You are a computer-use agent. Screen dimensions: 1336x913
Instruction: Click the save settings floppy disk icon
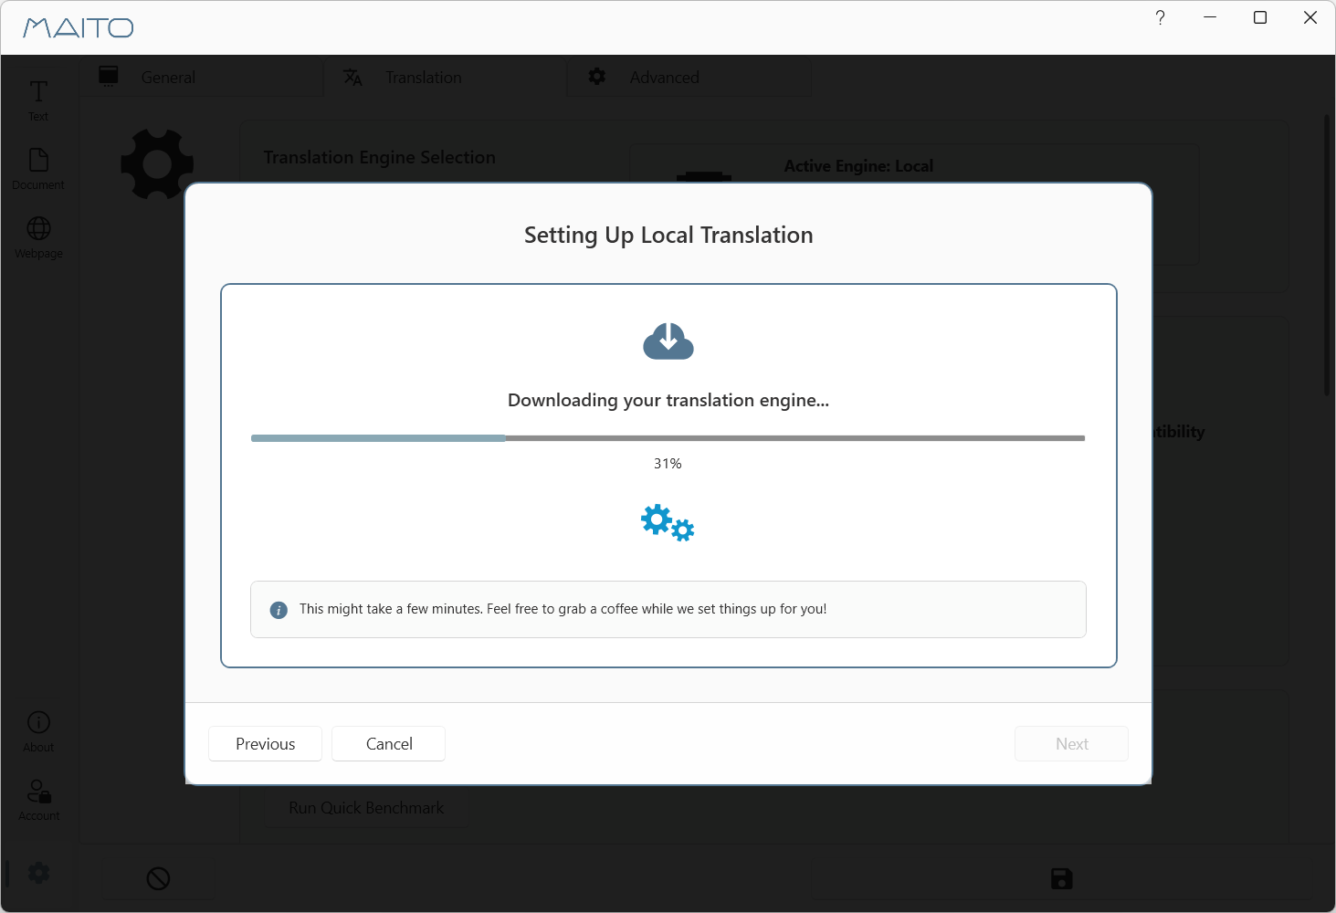[x=1061, y=877]
